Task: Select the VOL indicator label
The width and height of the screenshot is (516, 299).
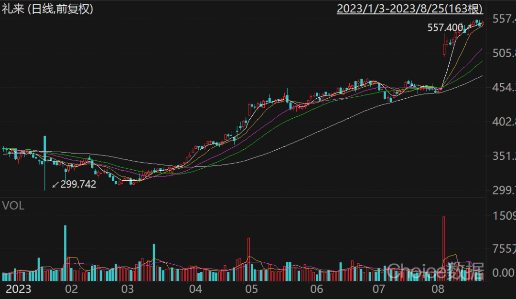Action: (13, 206)
